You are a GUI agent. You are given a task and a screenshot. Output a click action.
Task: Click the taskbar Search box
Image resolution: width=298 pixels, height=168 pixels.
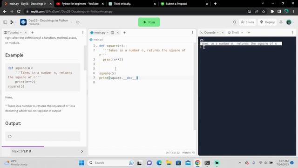111,163
